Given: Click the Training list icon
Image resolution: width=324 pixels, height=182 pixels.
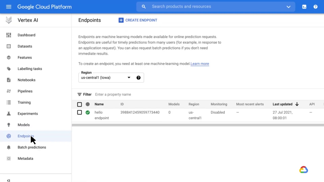Looking at the screenshot, I should click(9, 102).
